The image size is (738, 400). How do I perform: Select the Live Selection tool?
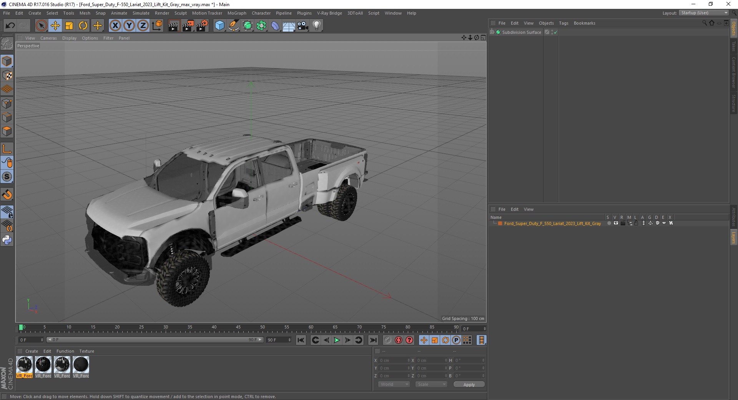point(41,26)
